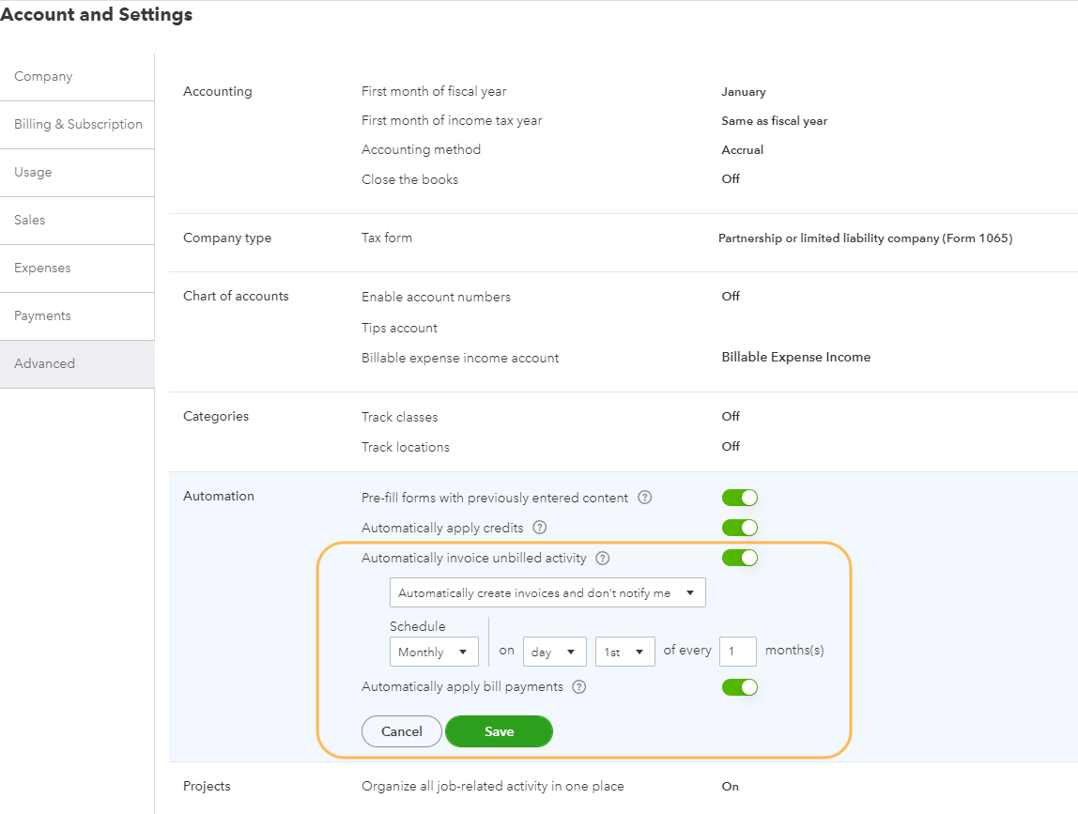Image resolution: width=1078 pixels, height=814 pixels.
Task: Expand the 1st day-of-month dropdown
Action: tap(624, 651)
